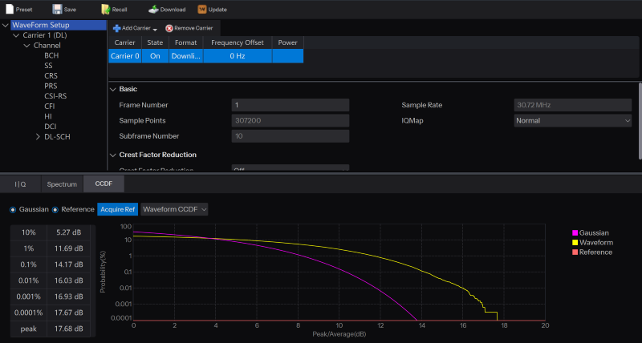642x343 pixels.
Task: Expand the DL-SCH tree node
Action: [x=38, y=137]
